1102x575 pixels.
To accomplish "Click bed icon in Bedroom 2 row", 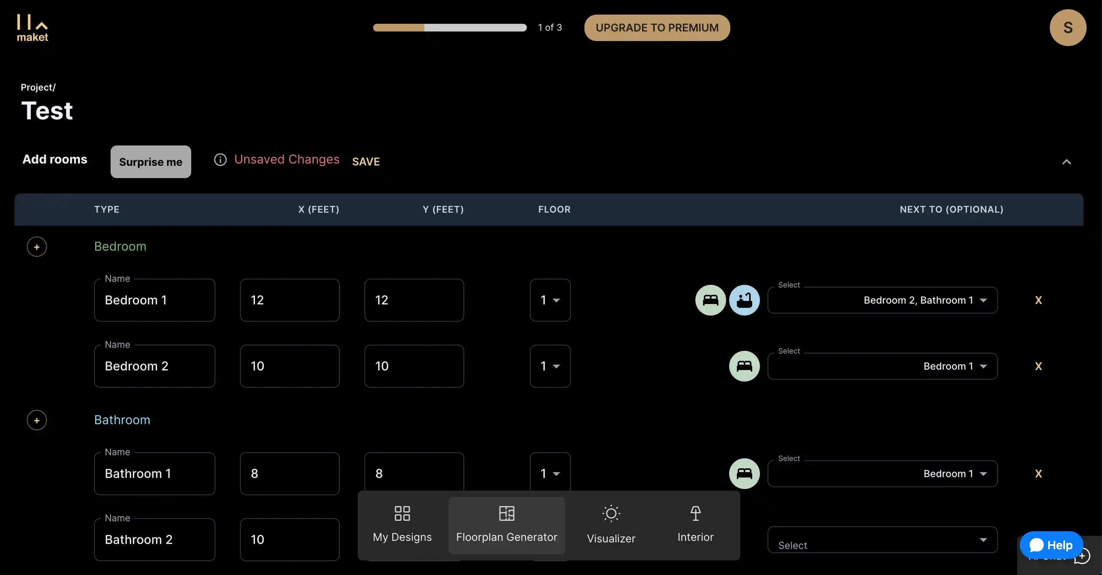I will coord(744,366).
